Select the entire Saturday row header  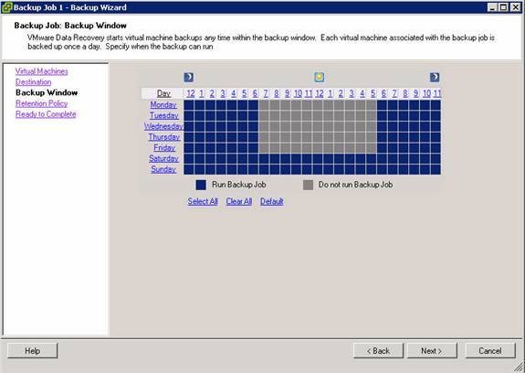pyautogui.click(x=163, y=158)
